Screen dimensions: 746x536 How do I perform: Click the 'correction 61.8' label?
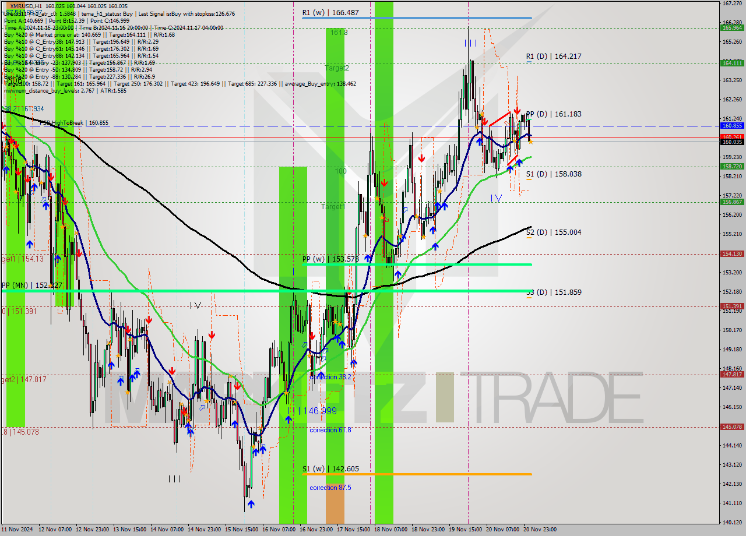(330, 430)
